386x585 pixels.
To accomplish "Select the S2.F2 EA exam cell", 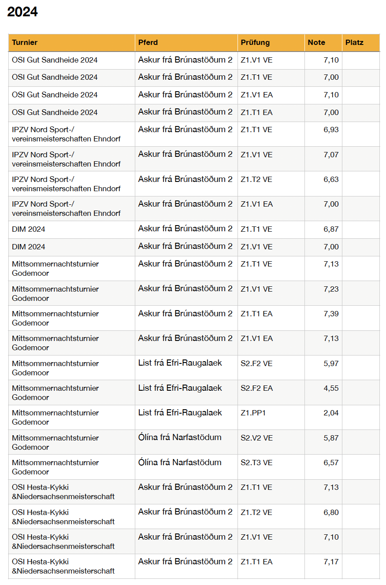I will (x=256, y=389).
